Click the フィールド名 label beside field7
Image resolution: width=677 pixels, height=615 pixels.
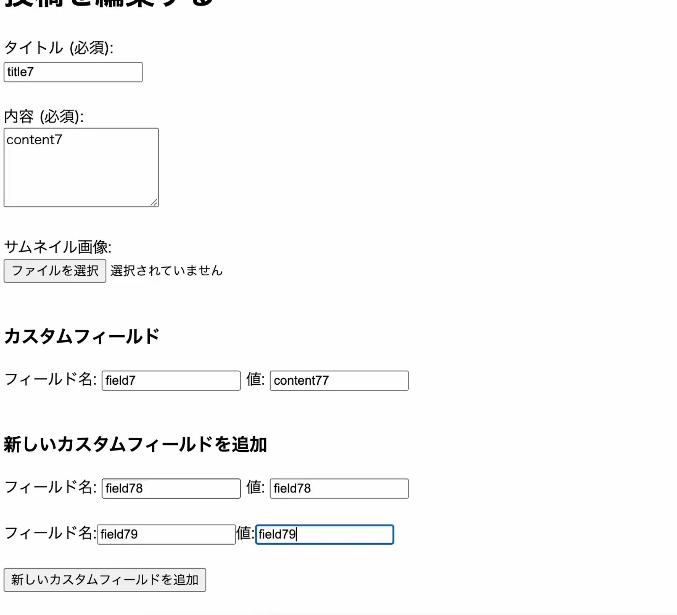51,379
